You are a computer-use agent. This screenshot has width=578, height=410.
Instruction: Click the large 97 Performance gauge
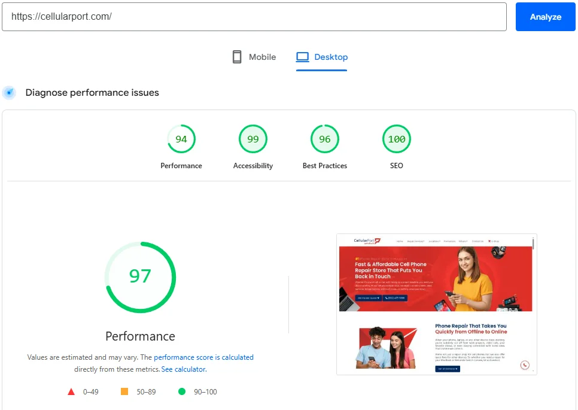(x=140, y=277)
